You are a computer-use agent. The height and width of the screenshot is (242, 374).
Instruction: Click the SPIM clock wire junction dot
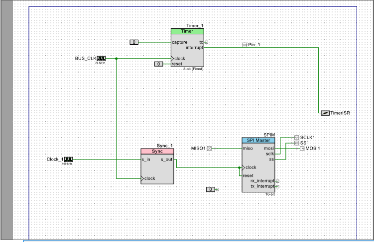[239, 168]
